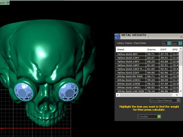This screenshot has height=137, width=183.
Task: Select the Yellow Gold:18KY row
Action: (148, 65)
